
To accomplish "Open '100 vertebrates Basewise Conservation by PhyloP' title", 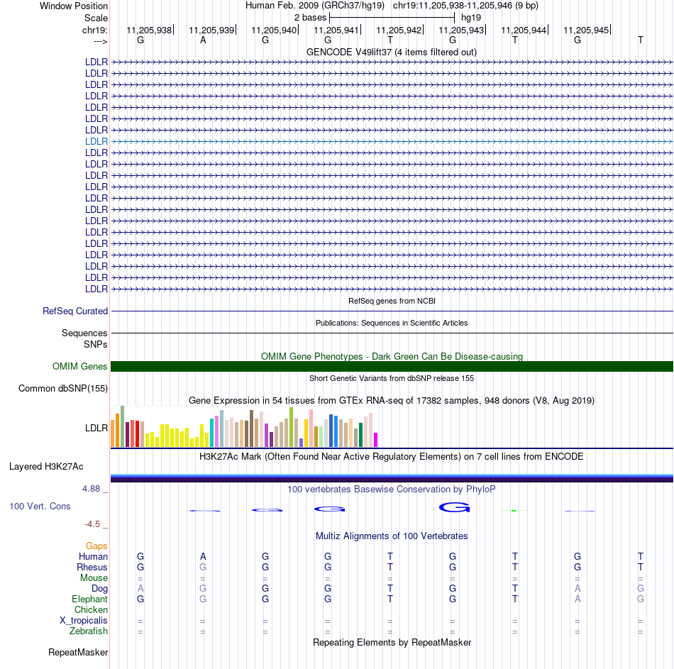I will (392, 490).
